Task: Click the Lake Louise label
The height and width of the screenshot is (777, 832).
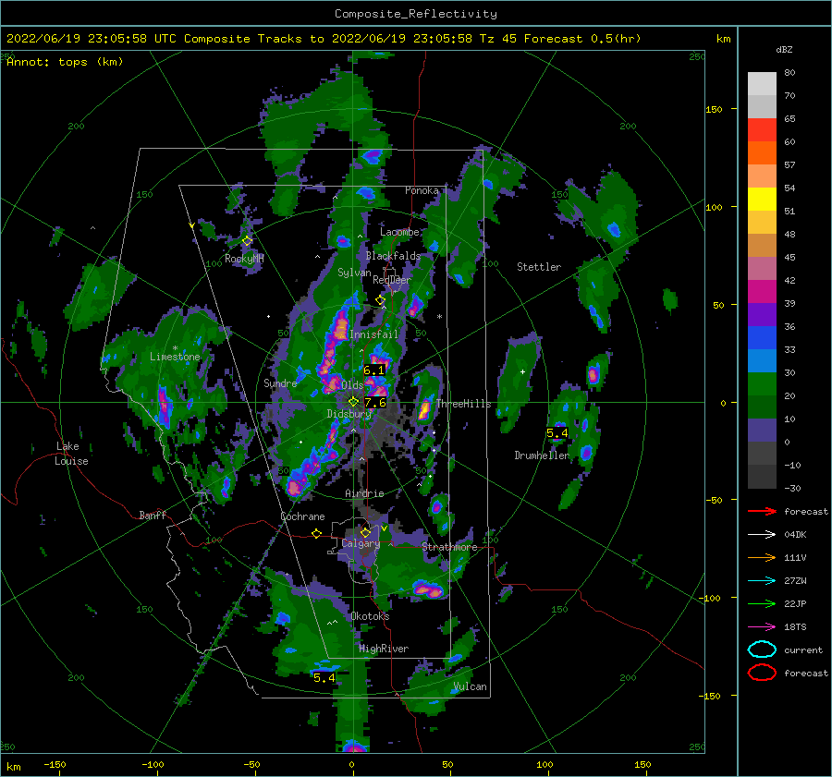Action: point(71,454)
